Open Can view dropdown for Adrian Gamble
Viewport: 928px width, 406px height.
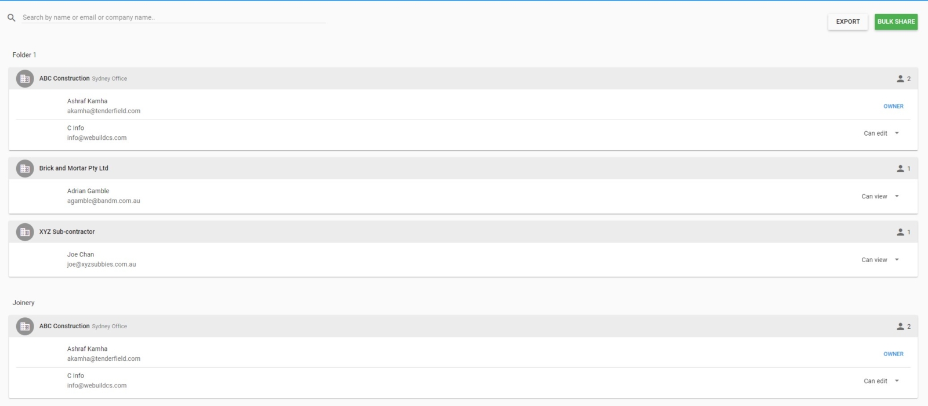tap(880, 197)
